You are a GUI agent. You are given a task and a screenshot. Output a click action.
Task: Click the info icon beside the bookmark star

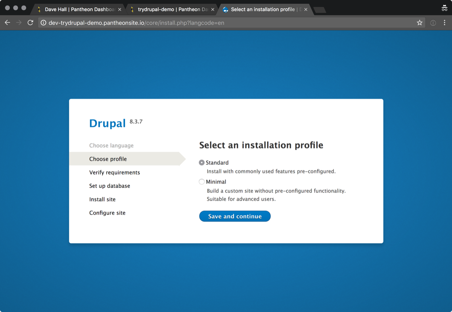pos(433,23)
